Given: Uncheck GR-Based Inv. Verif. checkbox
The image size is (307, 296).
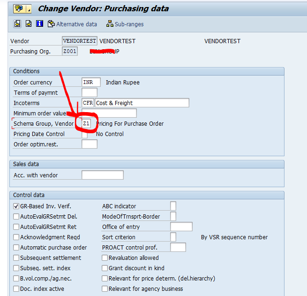Looking at the screenshot, I should 16,206.
